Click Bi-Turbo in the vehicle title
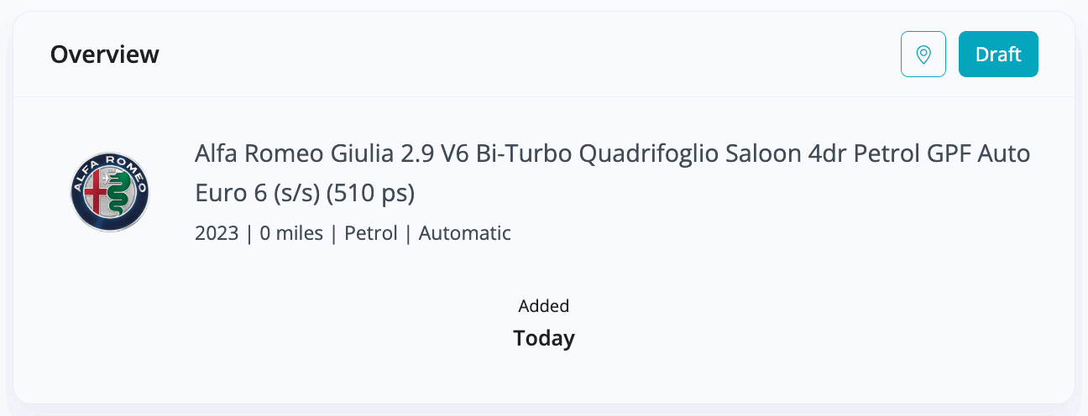The height and width of the screenshot is (416, 1088). [524, 154]
